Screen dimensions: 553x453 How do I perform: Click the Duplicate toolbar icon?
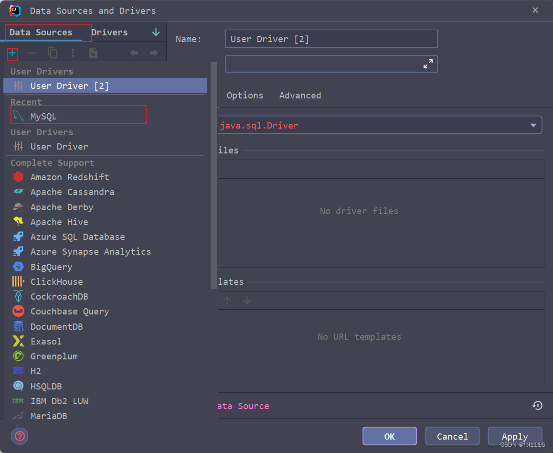(53, 53)
